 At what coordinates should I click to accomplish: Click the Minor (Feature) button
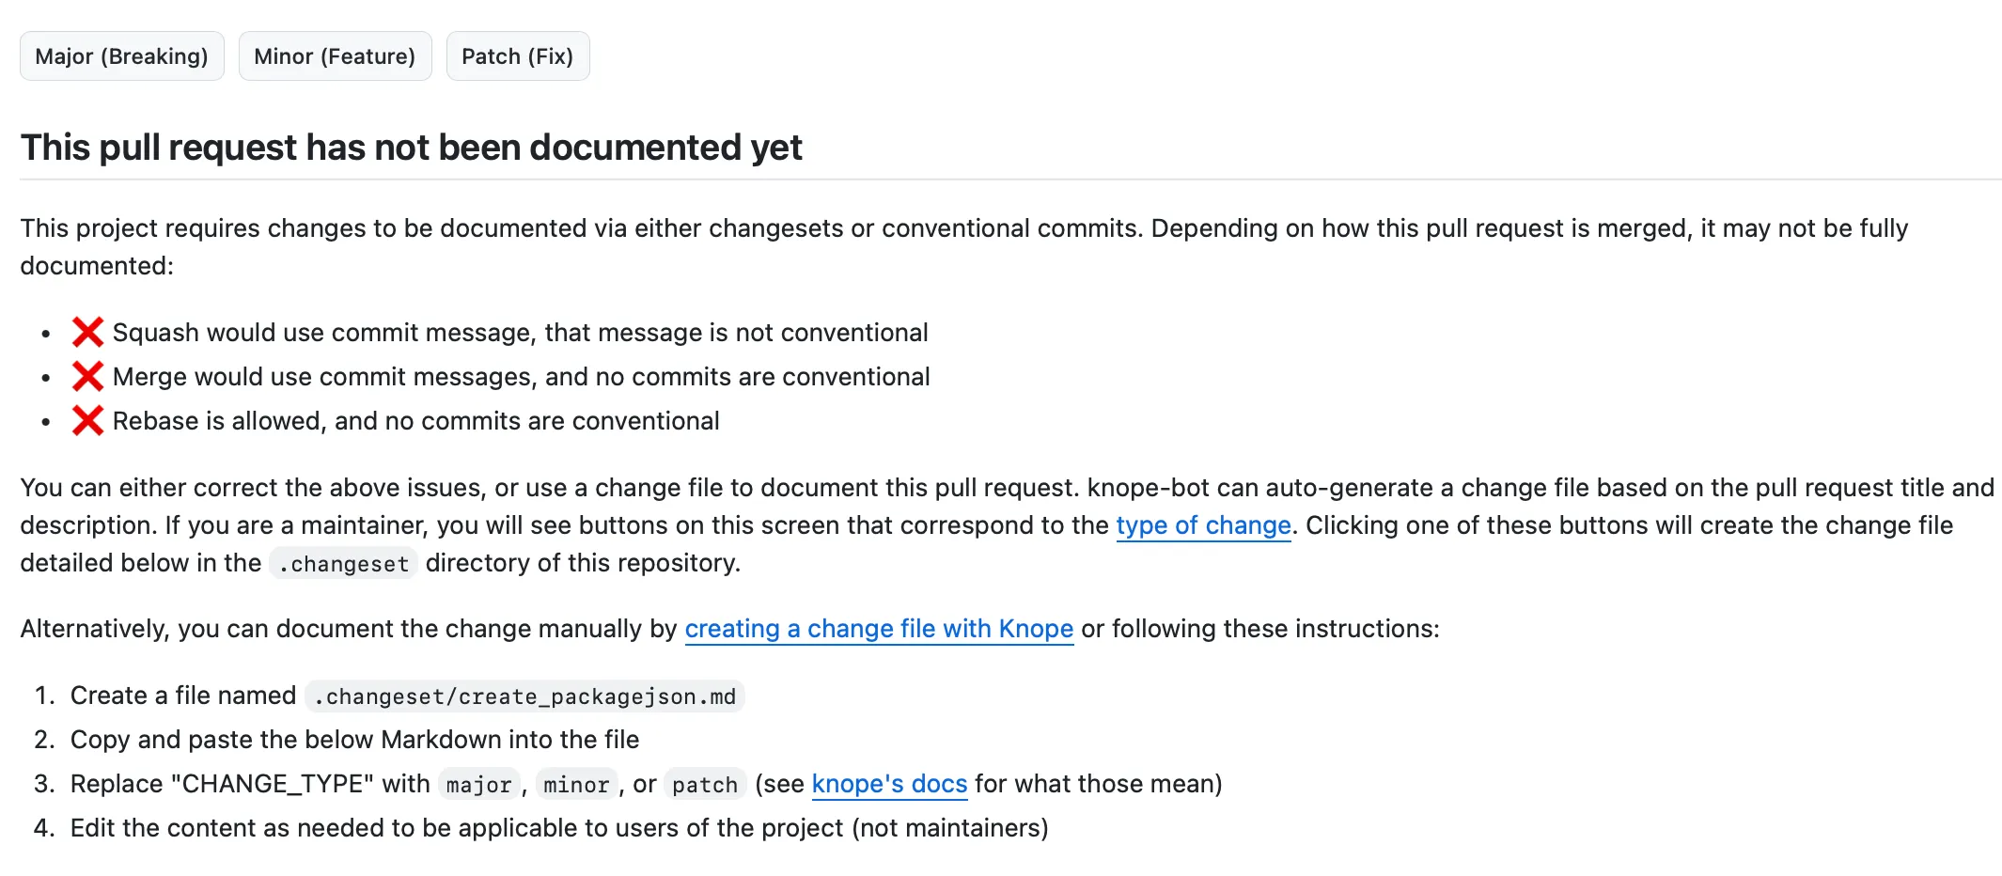[x=335, y=55]
